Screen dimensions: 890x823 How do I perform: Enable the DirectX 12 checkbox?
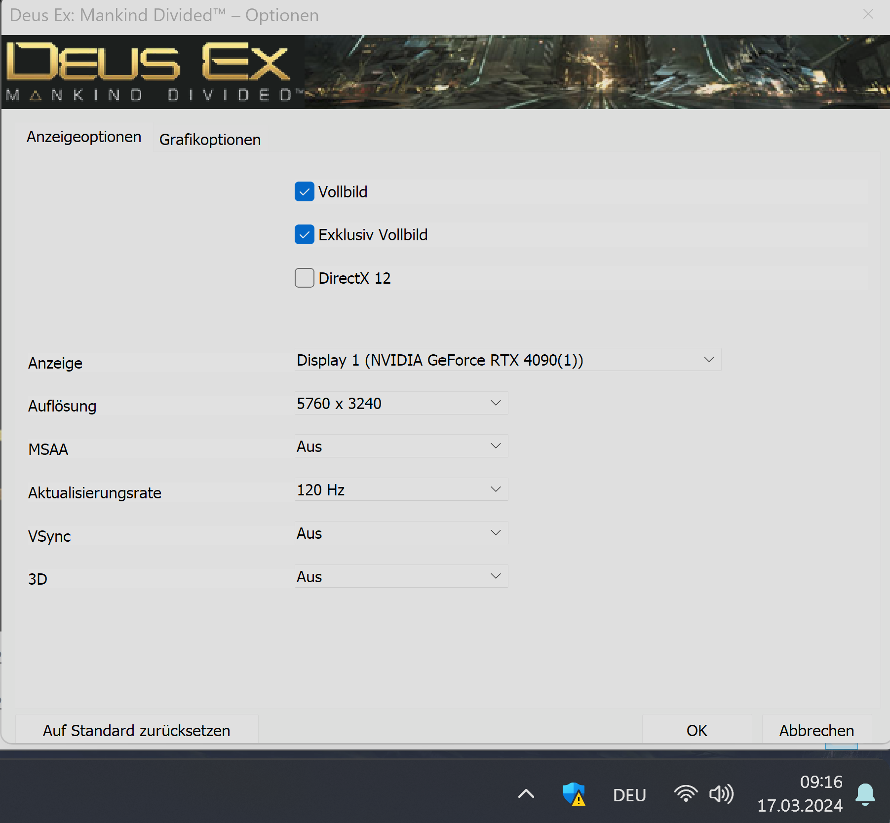(305, 278)
